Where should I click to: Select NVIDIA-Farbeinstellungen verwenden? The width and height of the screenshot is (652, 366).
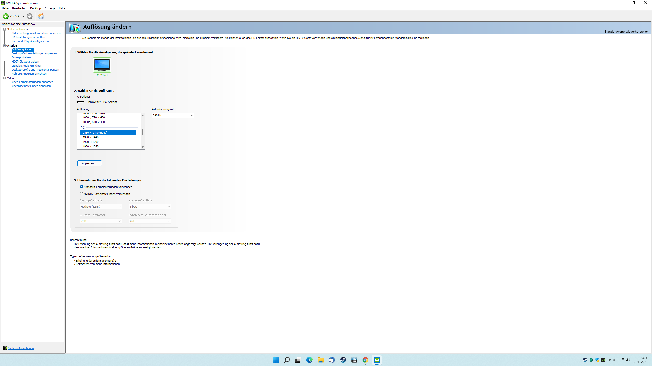pyautogui.click(x=81, y=194)
